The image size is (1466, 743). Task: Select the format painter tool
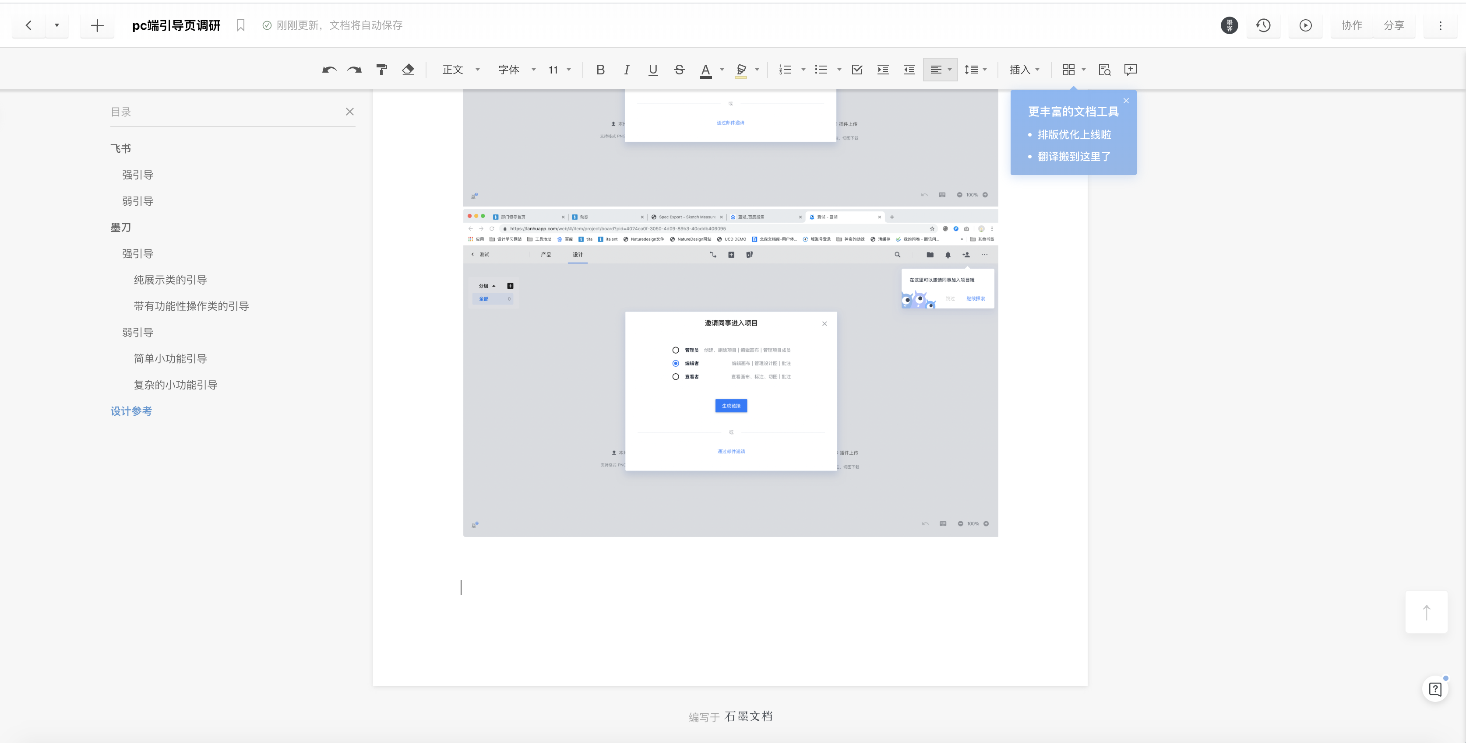pos(381,70)
